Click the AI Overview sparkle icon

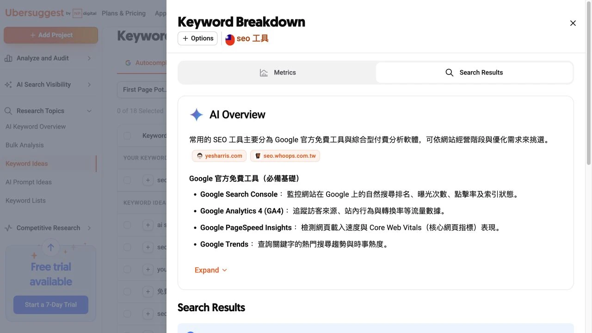click(x=197, y=115)
